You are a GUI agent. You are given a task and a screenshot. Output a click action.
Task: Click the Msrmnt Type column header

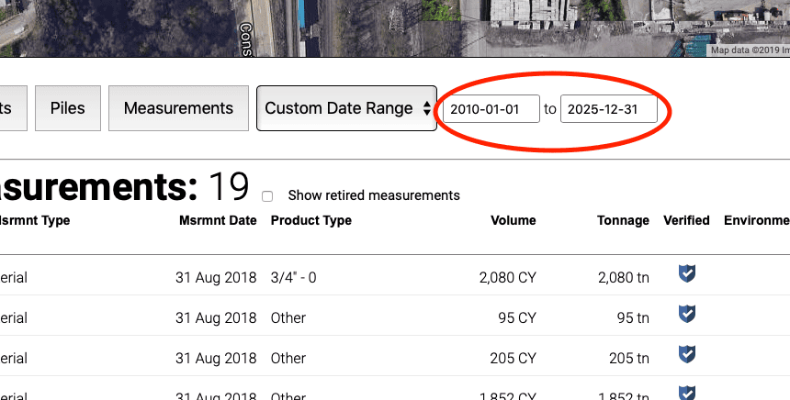35,220
